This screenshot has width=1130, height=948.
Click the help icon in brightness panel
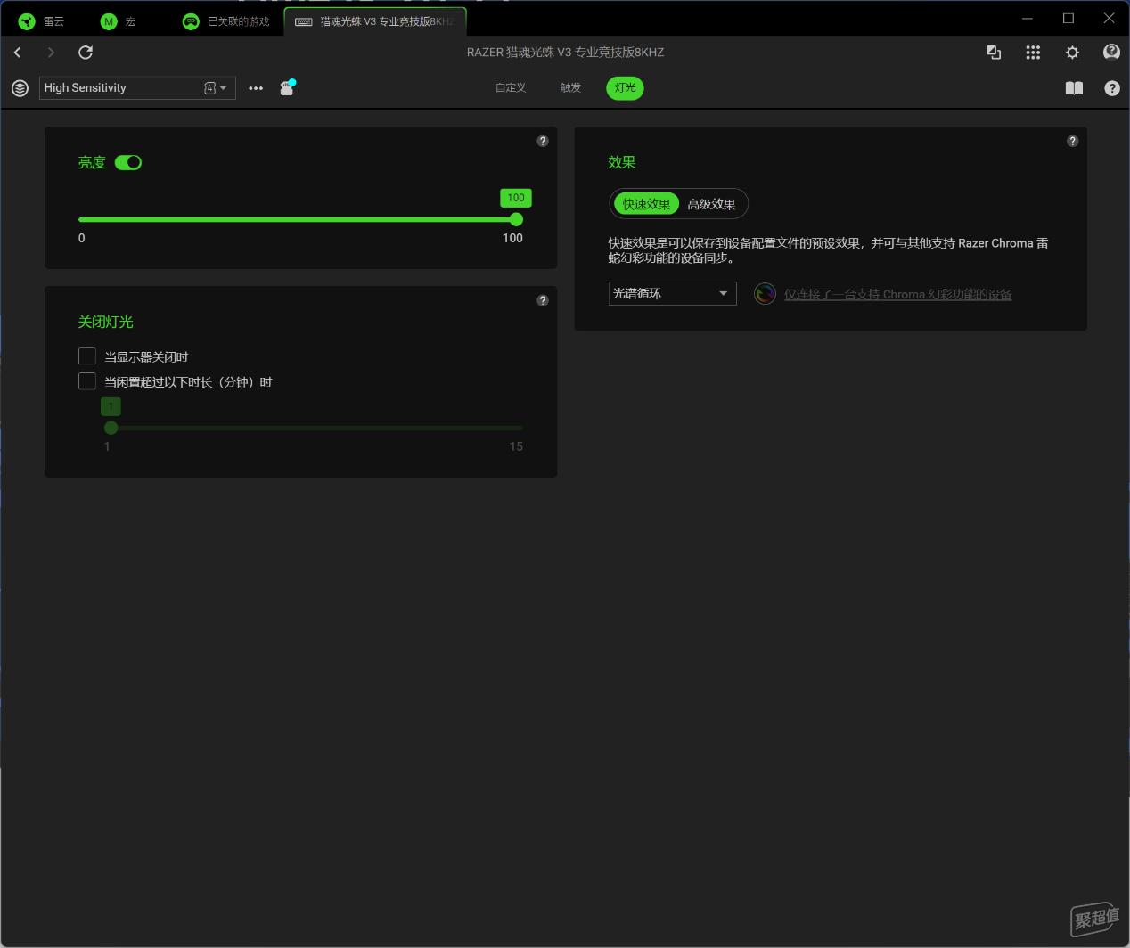(543, 142)
